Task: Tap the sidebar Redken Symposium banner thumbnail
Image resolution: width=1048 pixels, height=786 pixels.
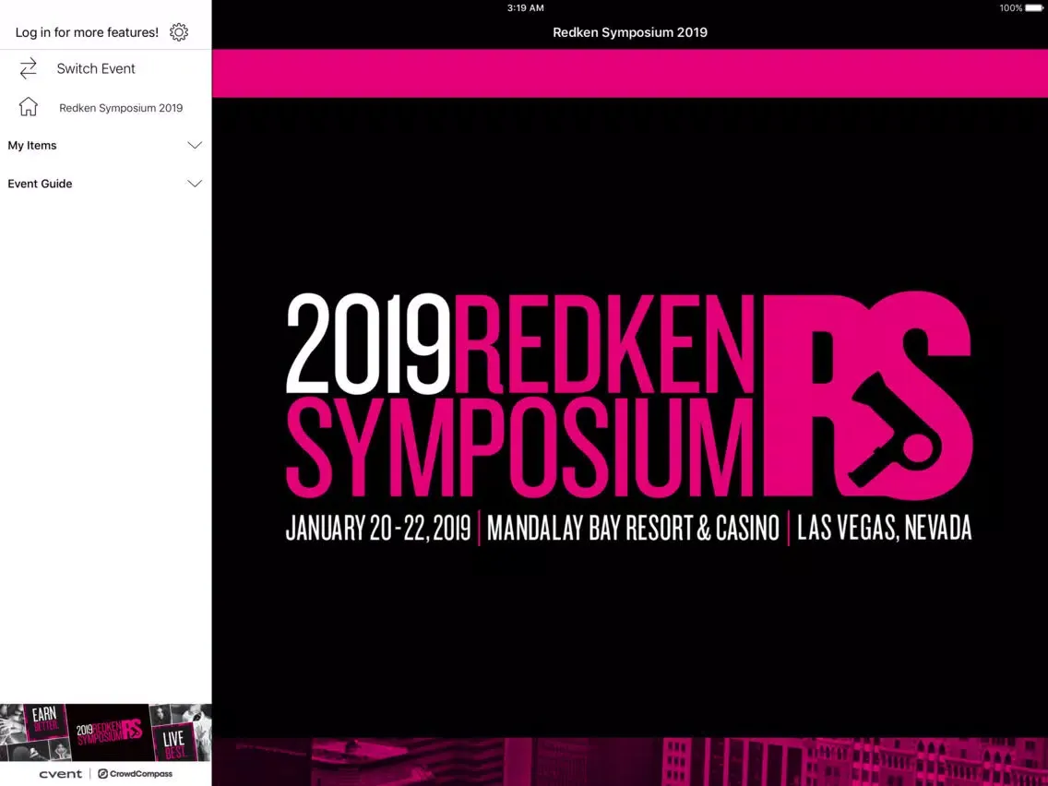Action: [105, 732]
